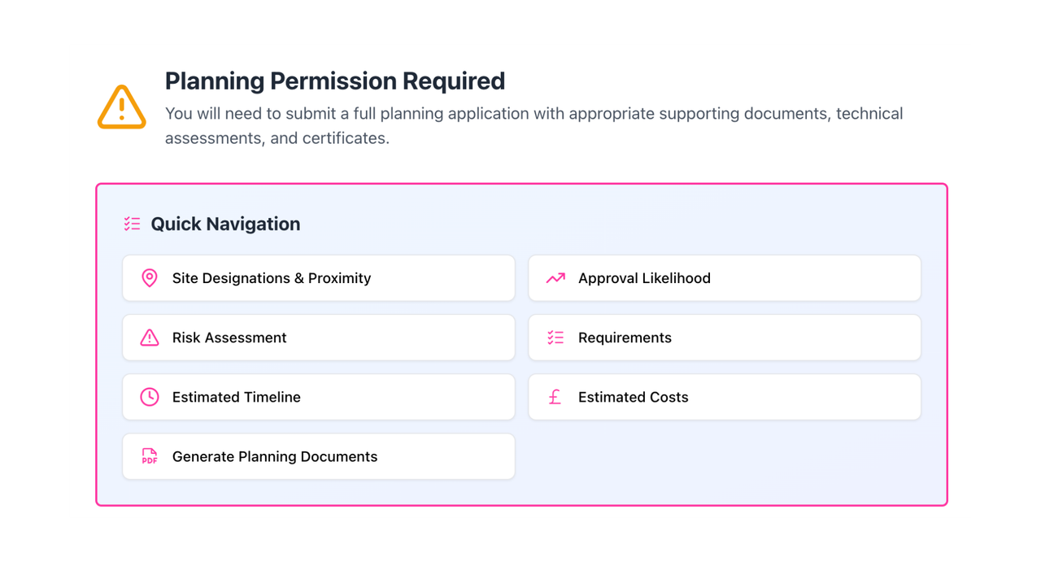
Task: Click the full planning application description text
Action: (534, 125)
